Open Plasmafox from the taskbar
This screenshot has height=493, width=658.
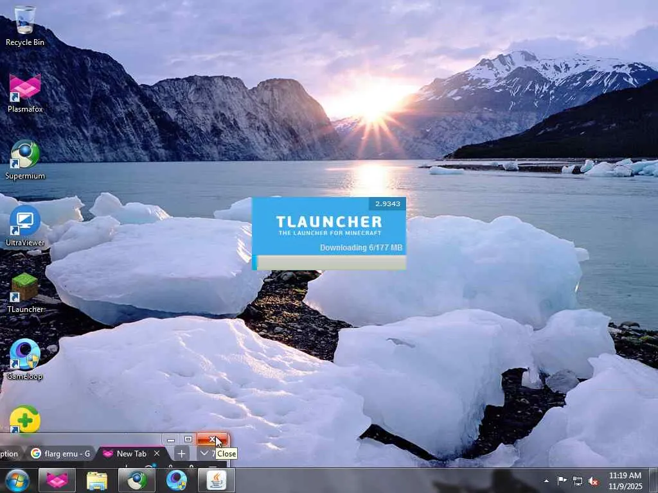[x=57, y=480]
